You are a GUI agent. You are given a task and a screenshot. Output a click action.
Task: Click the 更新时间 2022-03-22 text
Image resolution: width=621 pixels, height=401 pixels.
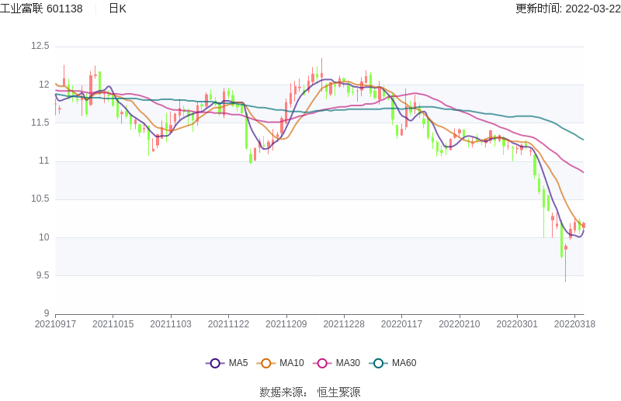tap(567, 9)
